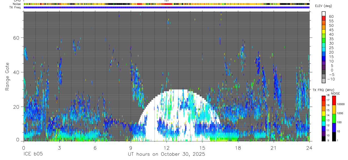Screen dimensions: 348x160
Task: Click NOISE colorbar tick label '100'
Action: (x=339, y=122)
